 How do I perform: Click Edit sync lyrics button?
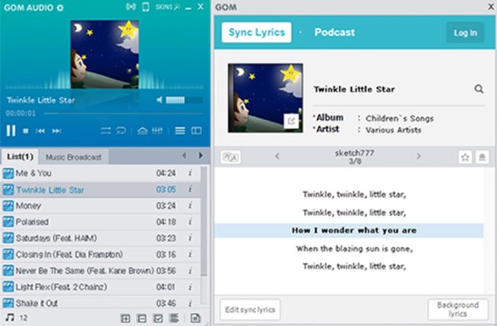click(x=250, y=309)
